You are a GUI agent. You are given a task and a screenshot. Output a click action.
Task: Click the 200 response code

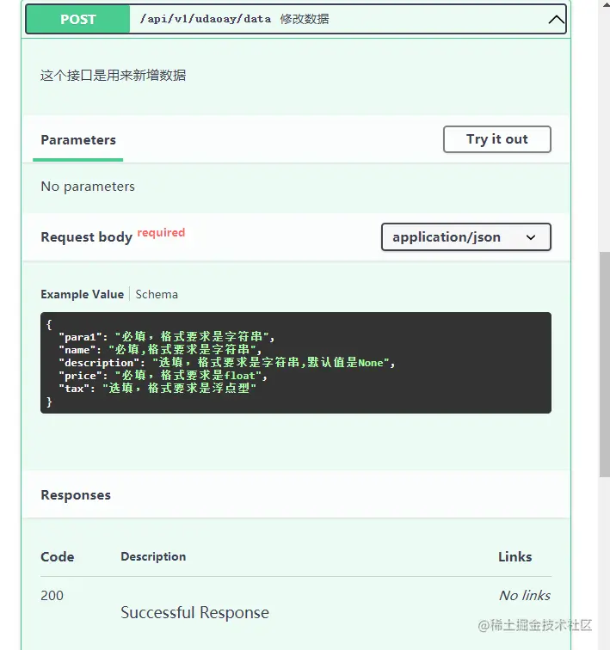click(x=52, y=596)
